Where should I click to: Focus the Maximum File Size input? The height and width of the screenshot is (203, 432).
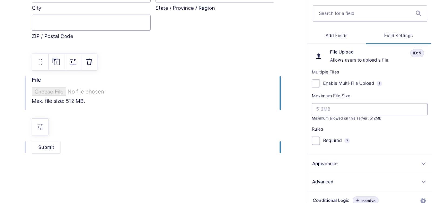tap(369, 109)
